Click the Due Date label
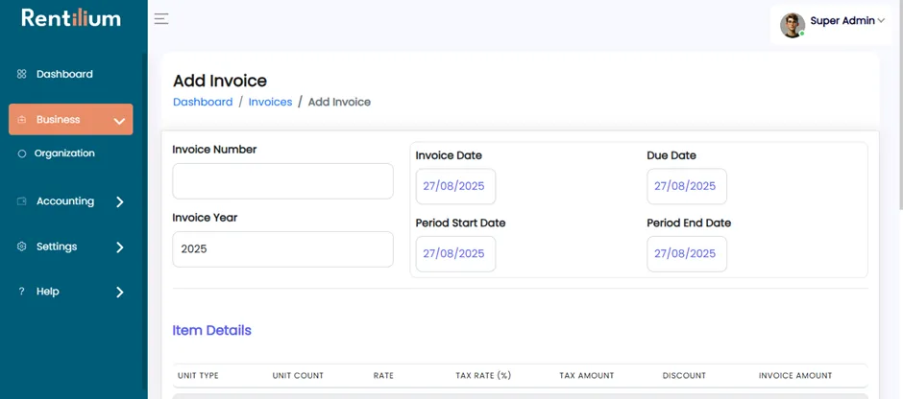Screen dimensions: 903x399 tap(671, 155)
